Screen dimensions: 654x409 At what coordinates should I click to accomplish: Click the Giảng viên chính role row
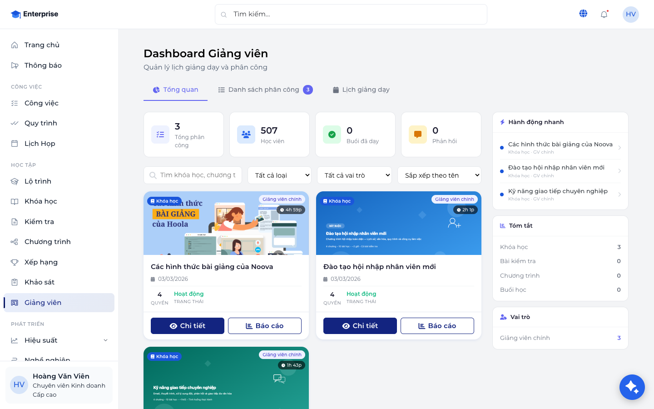coord(560,338)
